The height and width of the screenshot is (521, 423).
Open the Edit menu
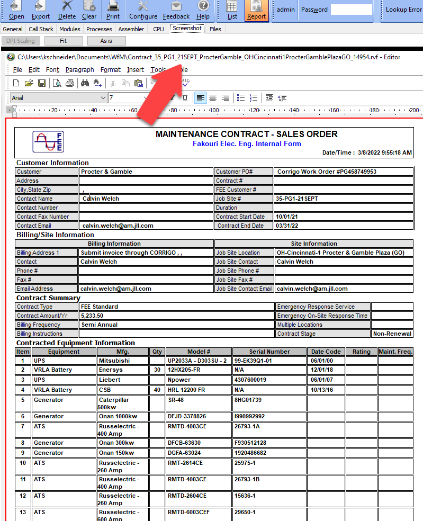34,70
